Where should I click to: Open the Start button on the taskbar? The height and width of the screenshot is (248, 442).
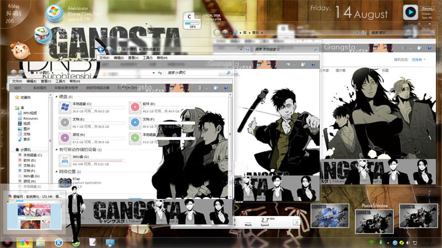tap(7, 242)
